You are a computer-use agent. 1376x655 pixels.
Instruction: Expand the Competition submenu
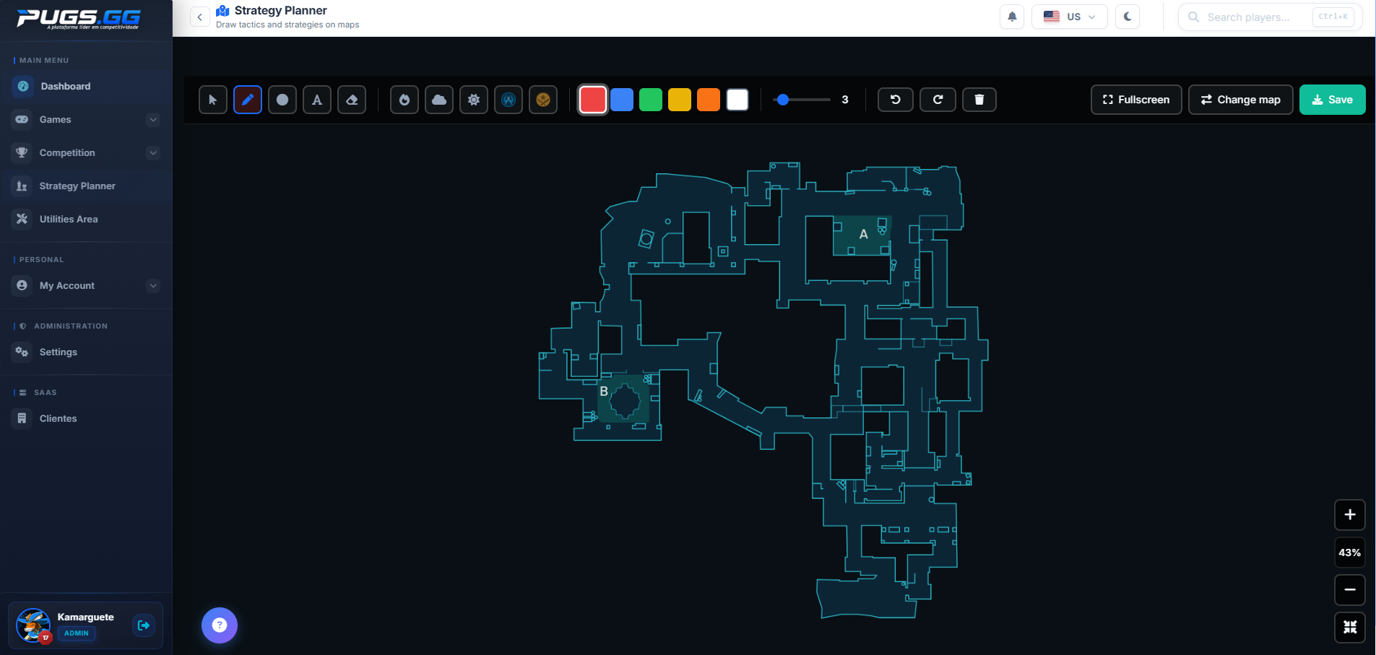click(x=153, y=153)
